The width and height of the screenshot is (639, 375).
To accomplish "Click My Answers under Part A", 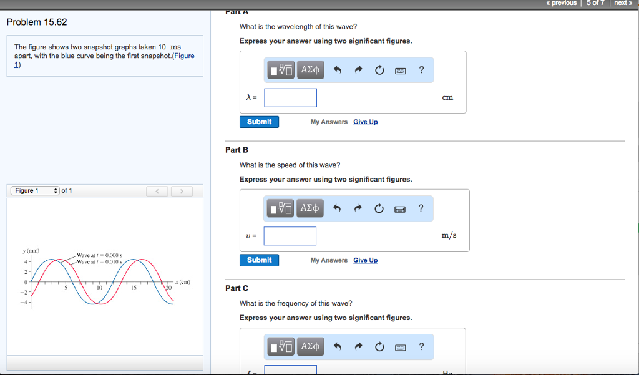I will coord(329,122).
